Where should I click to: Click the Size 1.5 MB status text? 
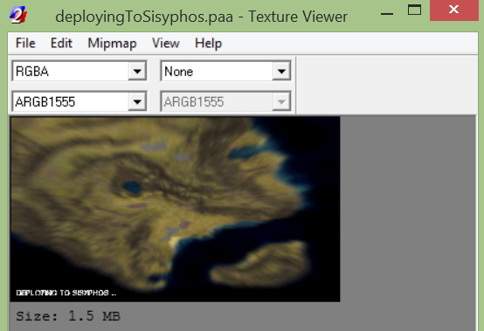(x=68, y=316)
